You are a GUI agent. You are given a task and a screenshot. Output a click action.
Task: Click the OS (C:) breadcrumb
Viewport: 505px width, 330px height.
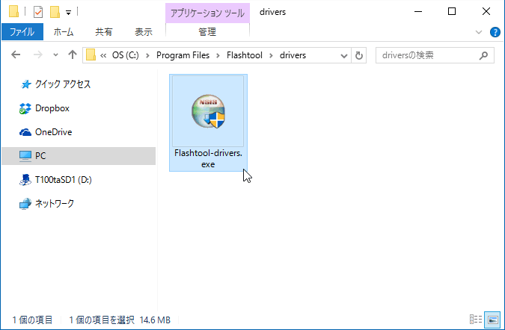point(126,55)
